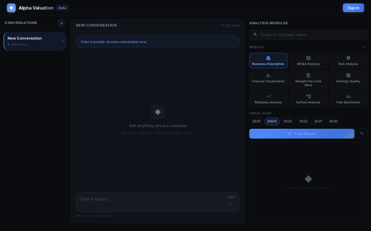Click the search magnifier icon
Screen dimensions: 371x231
(x=255, y=35)
